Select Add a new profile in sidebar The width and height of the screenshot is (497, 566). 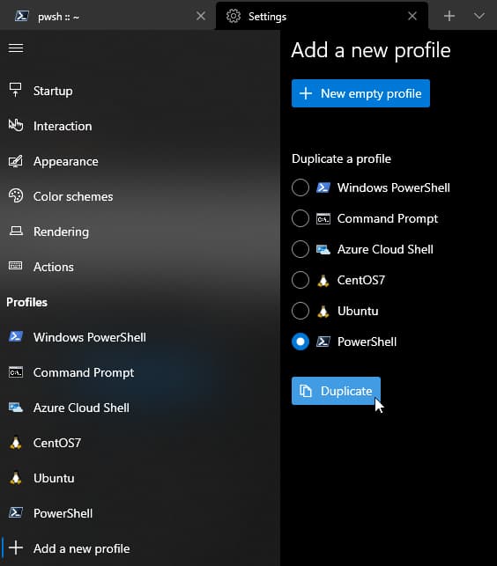140,548
